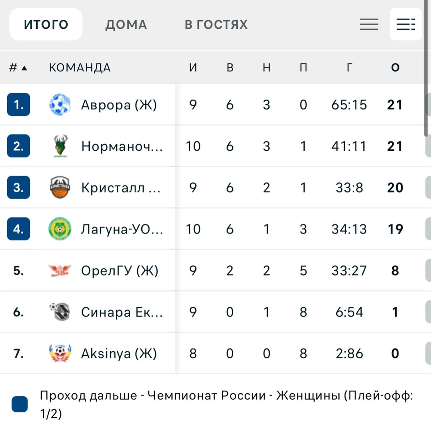Select the ИТОГО tab
This screenshot has width=431, height=442.
coord(46,25)
